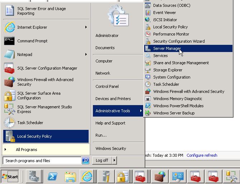Screen dimensions: 240x184
Task: Click the user account picture at top
Action: (x=118, y=15)
